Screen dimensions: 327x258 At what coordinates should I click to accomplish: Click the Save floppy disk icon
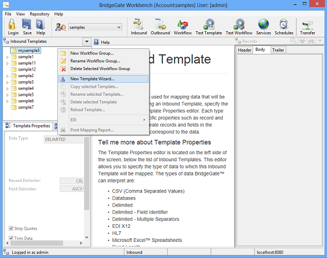pyautogui.click(x=27, y=24)
